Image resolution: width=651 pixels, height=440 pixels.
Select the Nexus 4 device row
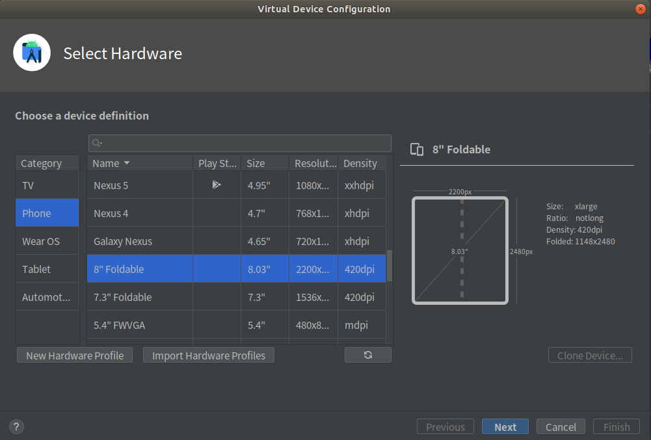click(x=236, y=213)
